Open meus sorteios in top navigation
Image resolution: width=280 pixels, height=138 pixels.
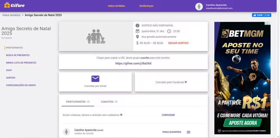(116, 6)
